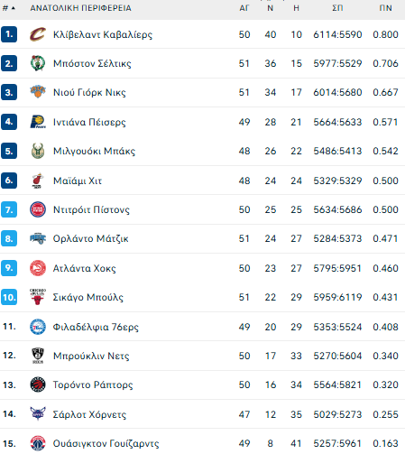Click the Ν wins column header
The height and width of the screenshot is (454, 405).
[x=270, y=8]
